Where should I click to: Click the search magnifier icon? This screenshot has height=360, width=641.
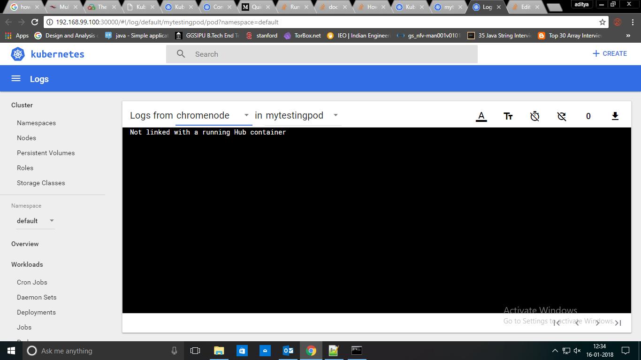181,54
